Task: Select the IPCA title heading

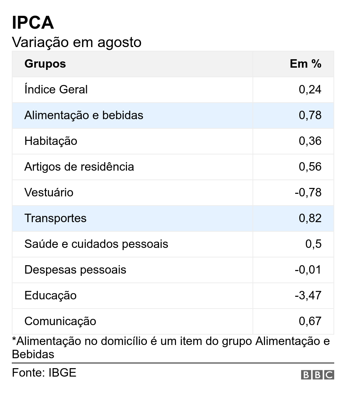Action: coord(33,23)
